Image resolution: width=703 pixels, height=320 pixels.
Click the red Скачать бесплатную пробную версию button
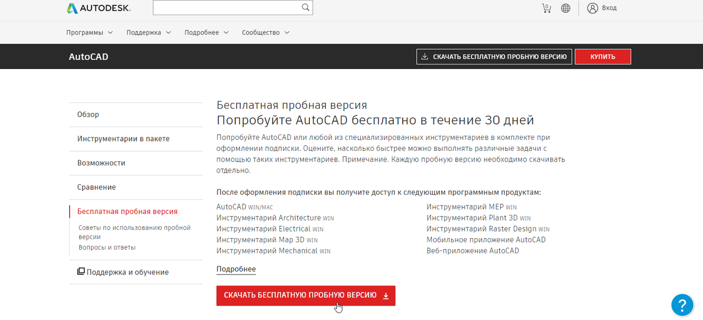pyautogui.click(x=306, y=295)
